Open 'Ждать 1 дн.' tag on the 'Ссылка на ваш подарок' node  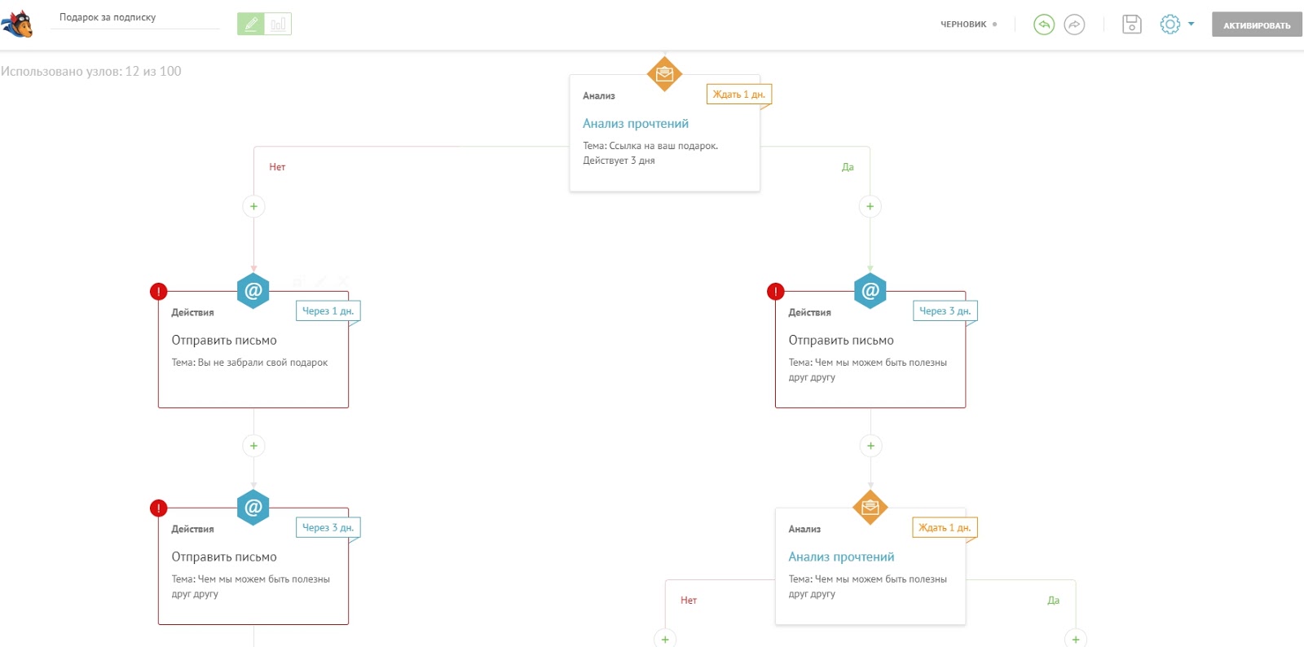[738, 95]
